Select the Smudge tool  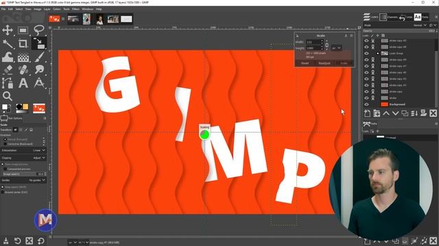(39, 70)
